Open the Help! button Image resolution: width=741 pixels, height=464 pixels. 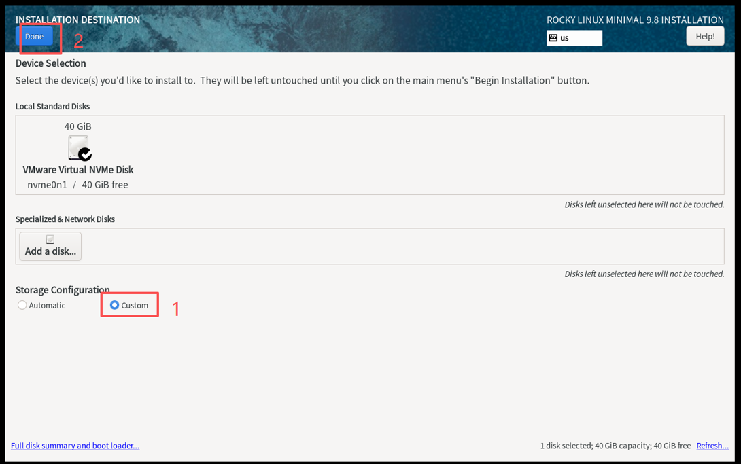[705, 37]
